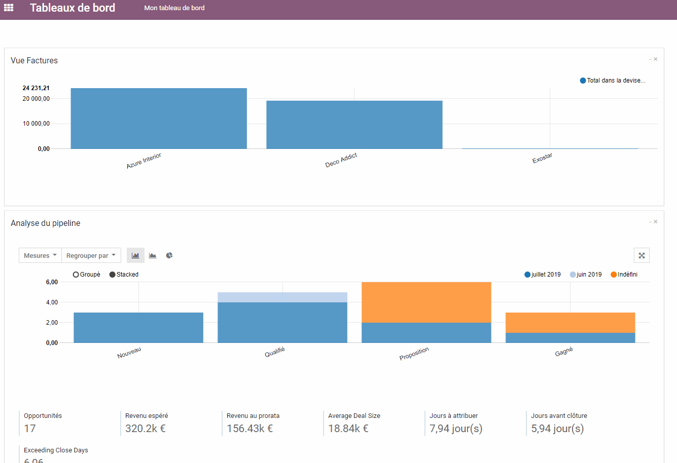Select the Stacked chart mode
Viewport: 677px width, 463px height.
pyautogui.click(x=124, y=275)
